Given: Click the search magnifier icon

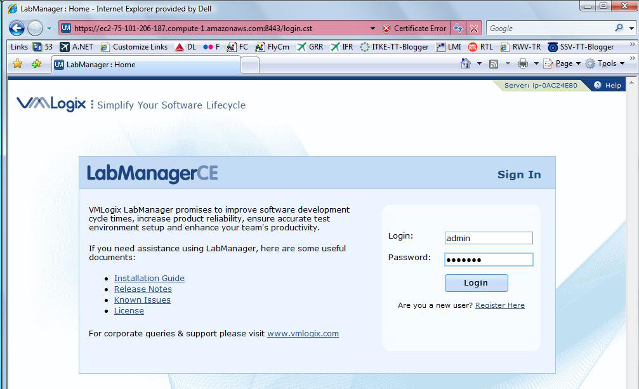Looking at the screenshot, I should click(619, 28).
